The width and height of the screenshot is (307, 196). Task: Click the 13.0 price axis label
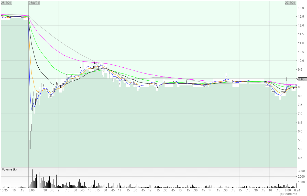click(301, 8)
